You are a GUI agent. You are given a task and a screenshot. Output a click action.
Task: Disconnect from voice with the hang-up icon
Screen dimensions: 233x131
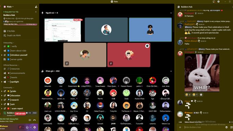coord(35,120)
